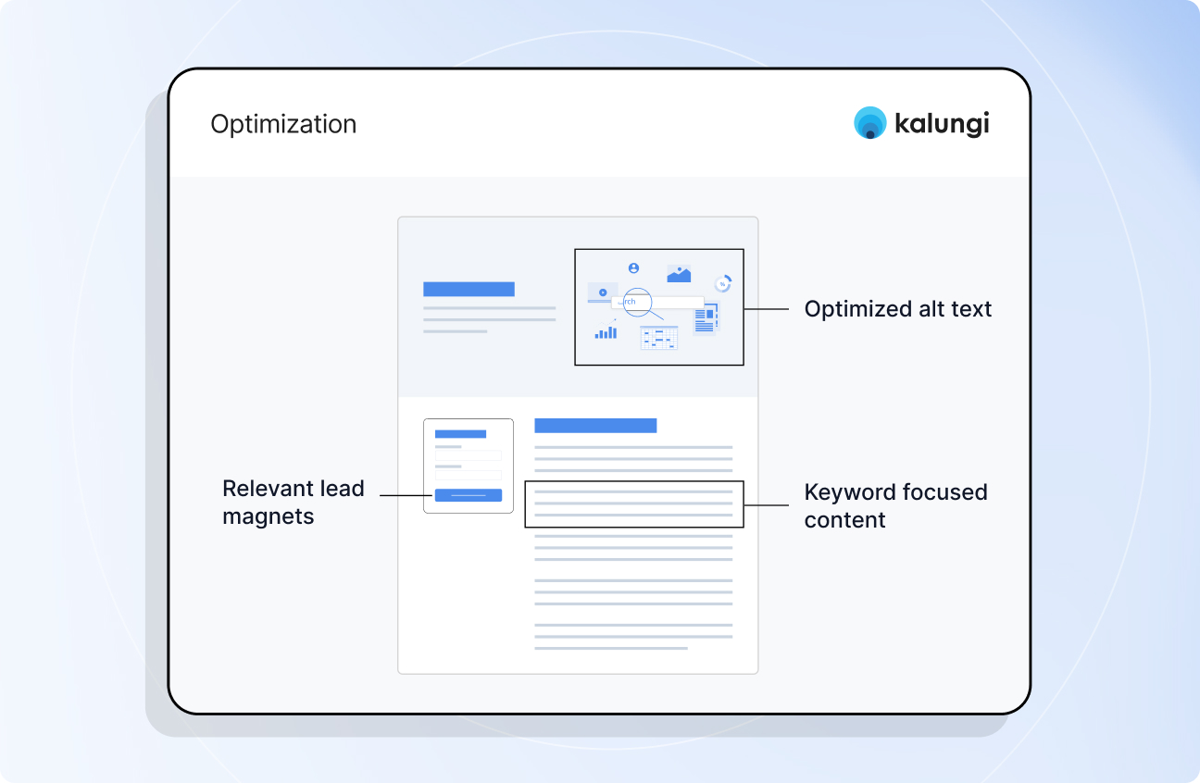Click the document page icon
This screenshot has width=1200, height=783.
coord(706,319)
